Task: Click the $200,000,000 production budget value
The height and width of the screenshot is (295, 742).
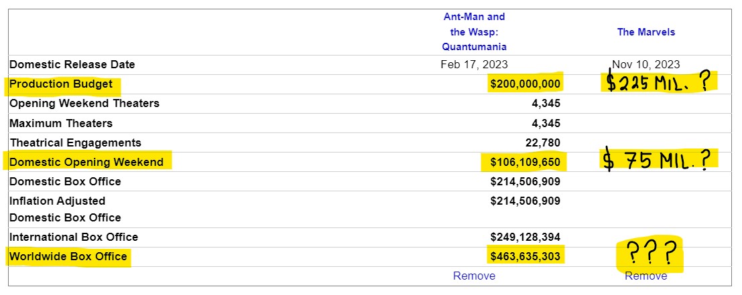Action: coord(525,84)
